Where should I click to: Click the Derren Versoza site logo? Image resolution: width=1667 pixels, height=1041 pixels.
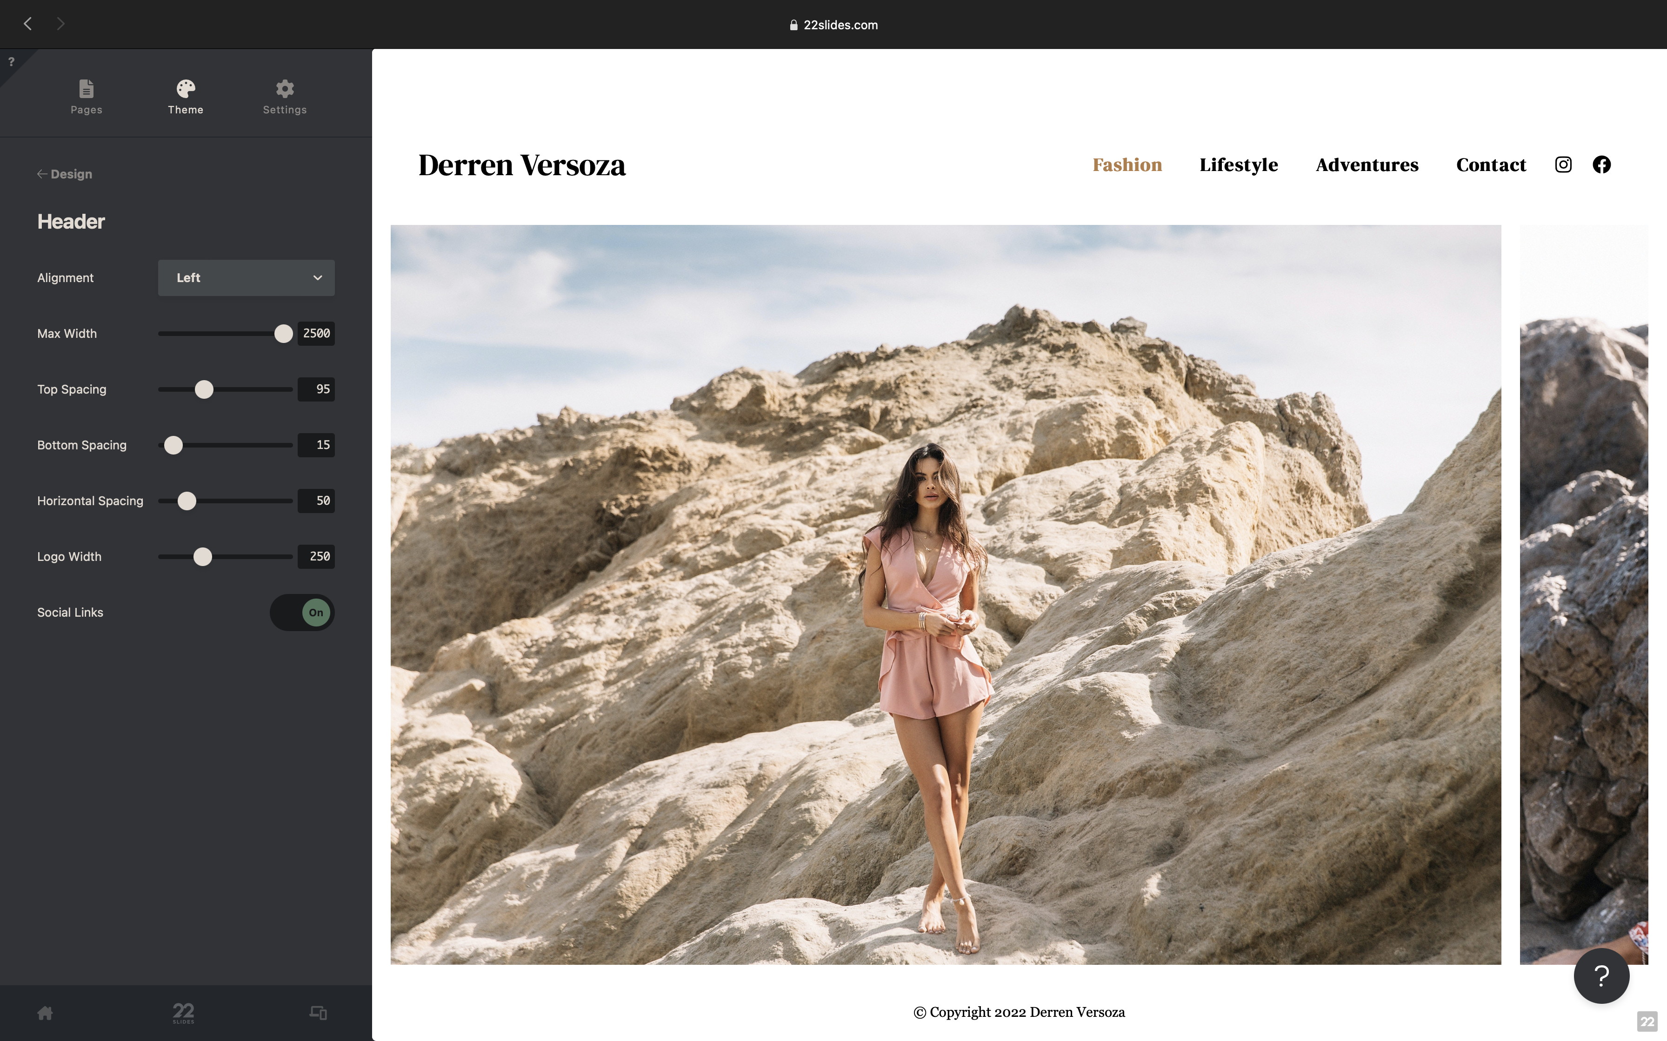[521, 165]
